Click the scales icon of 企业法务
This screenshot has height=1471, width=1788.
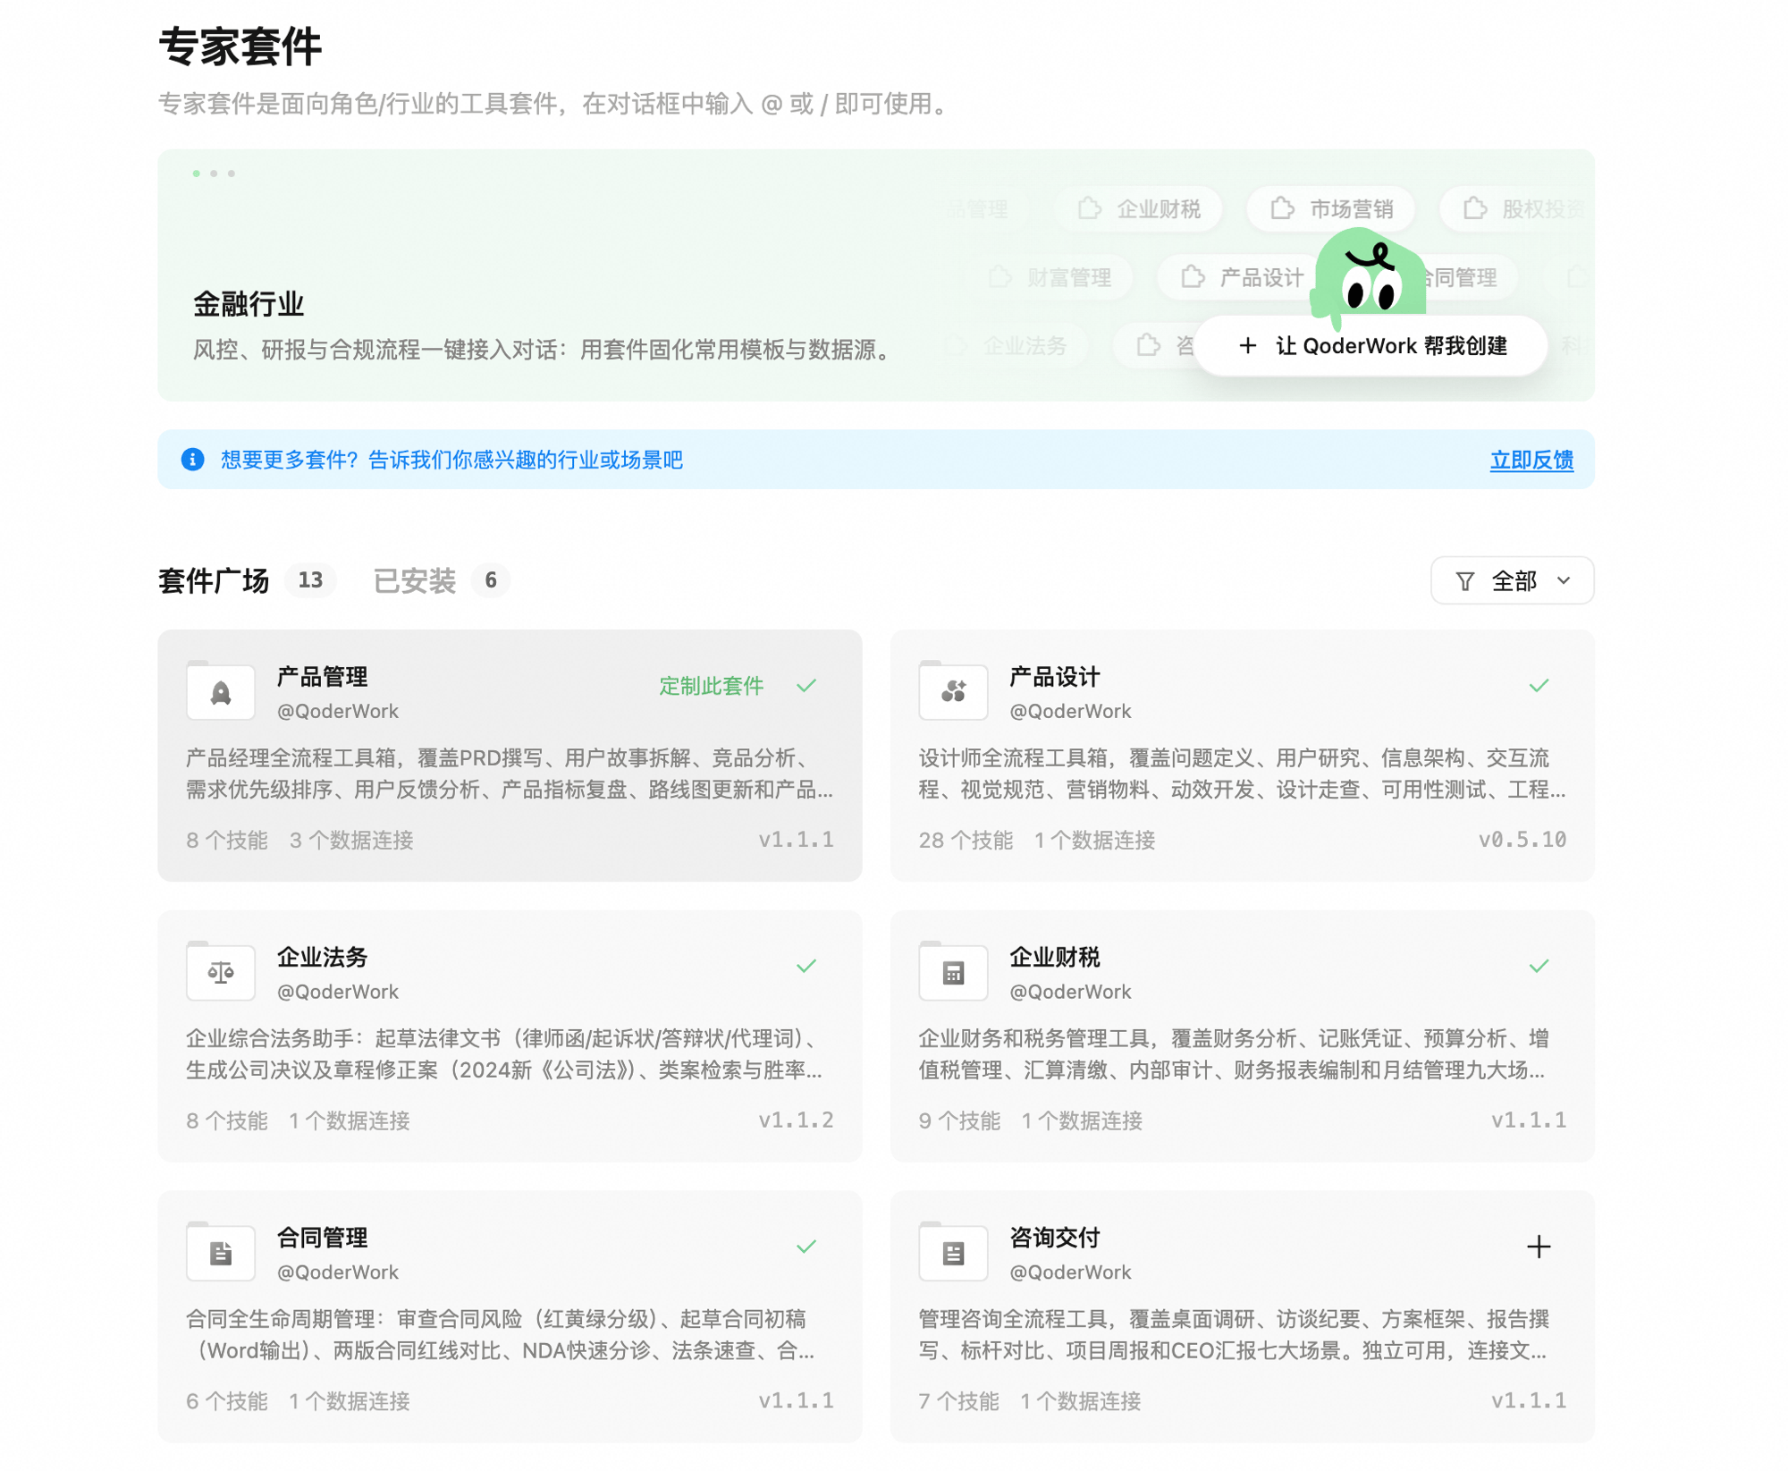pos(221,972)
